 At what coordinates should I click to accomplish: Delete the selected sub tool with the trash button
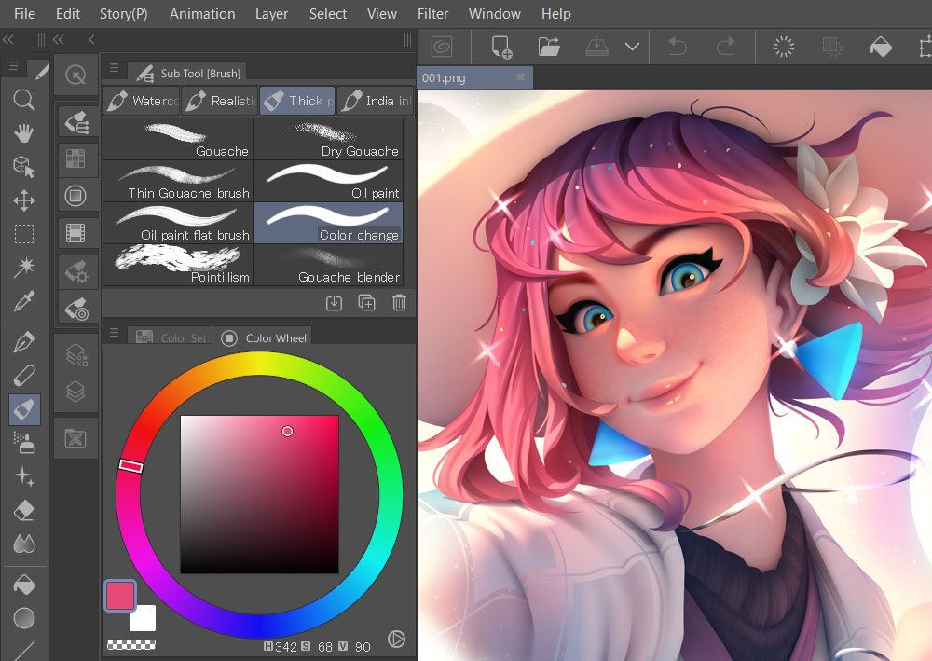tap(399, 302)
